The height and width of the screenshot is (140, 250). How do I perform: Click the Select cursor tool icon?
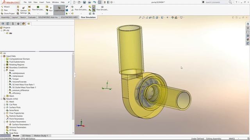tap(100, 2)
